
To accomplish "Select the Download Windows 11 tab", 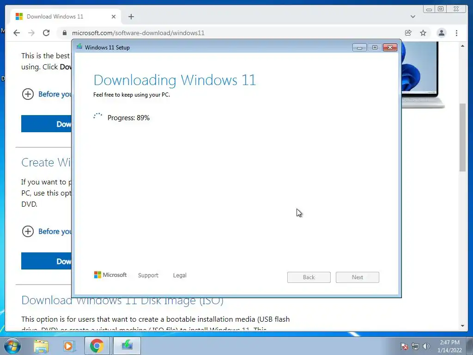I will 66,17.
